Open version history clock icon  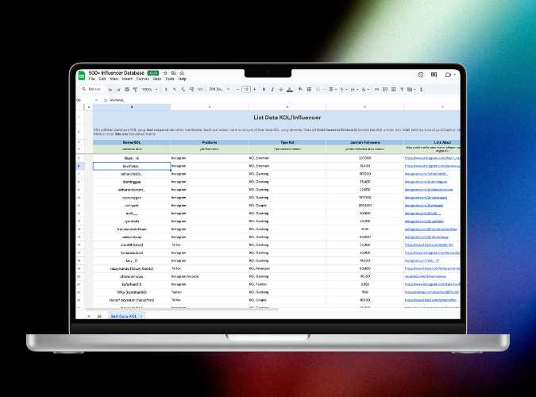click(x=420, y=75)
